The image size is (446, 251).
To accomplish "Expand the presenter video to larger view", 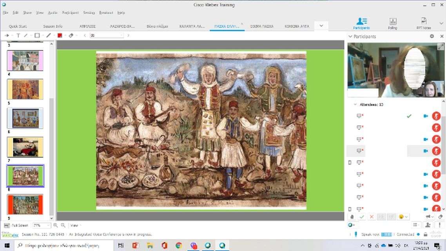I will (x=440, y=46).
